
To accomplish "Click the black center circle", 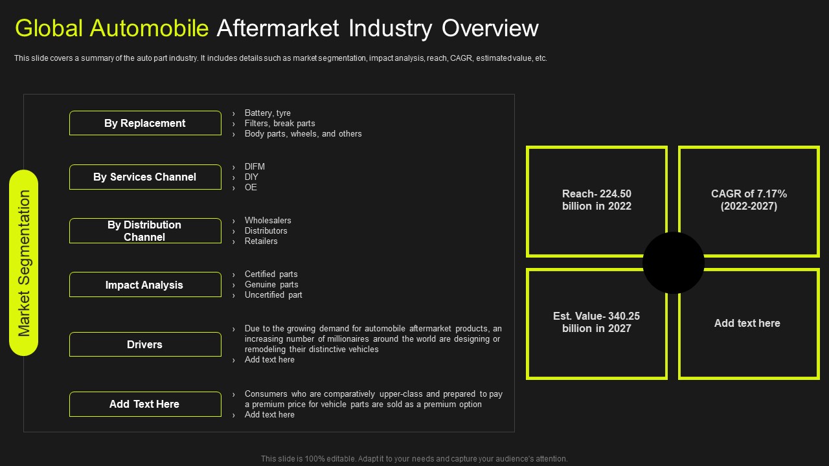I will click(x=674, y=263).
